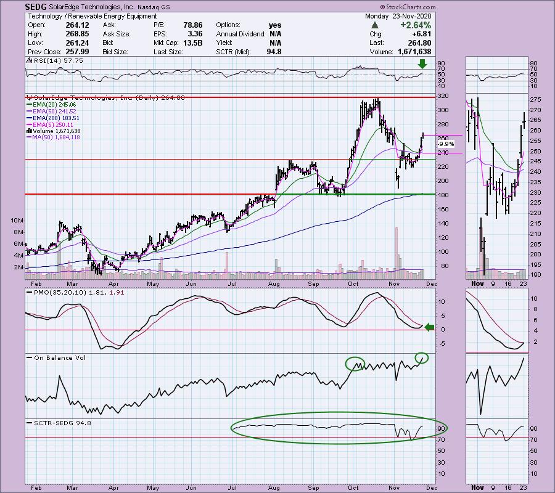Click the SCTR-SEDG 94.8 panel label

pos(59,423)
